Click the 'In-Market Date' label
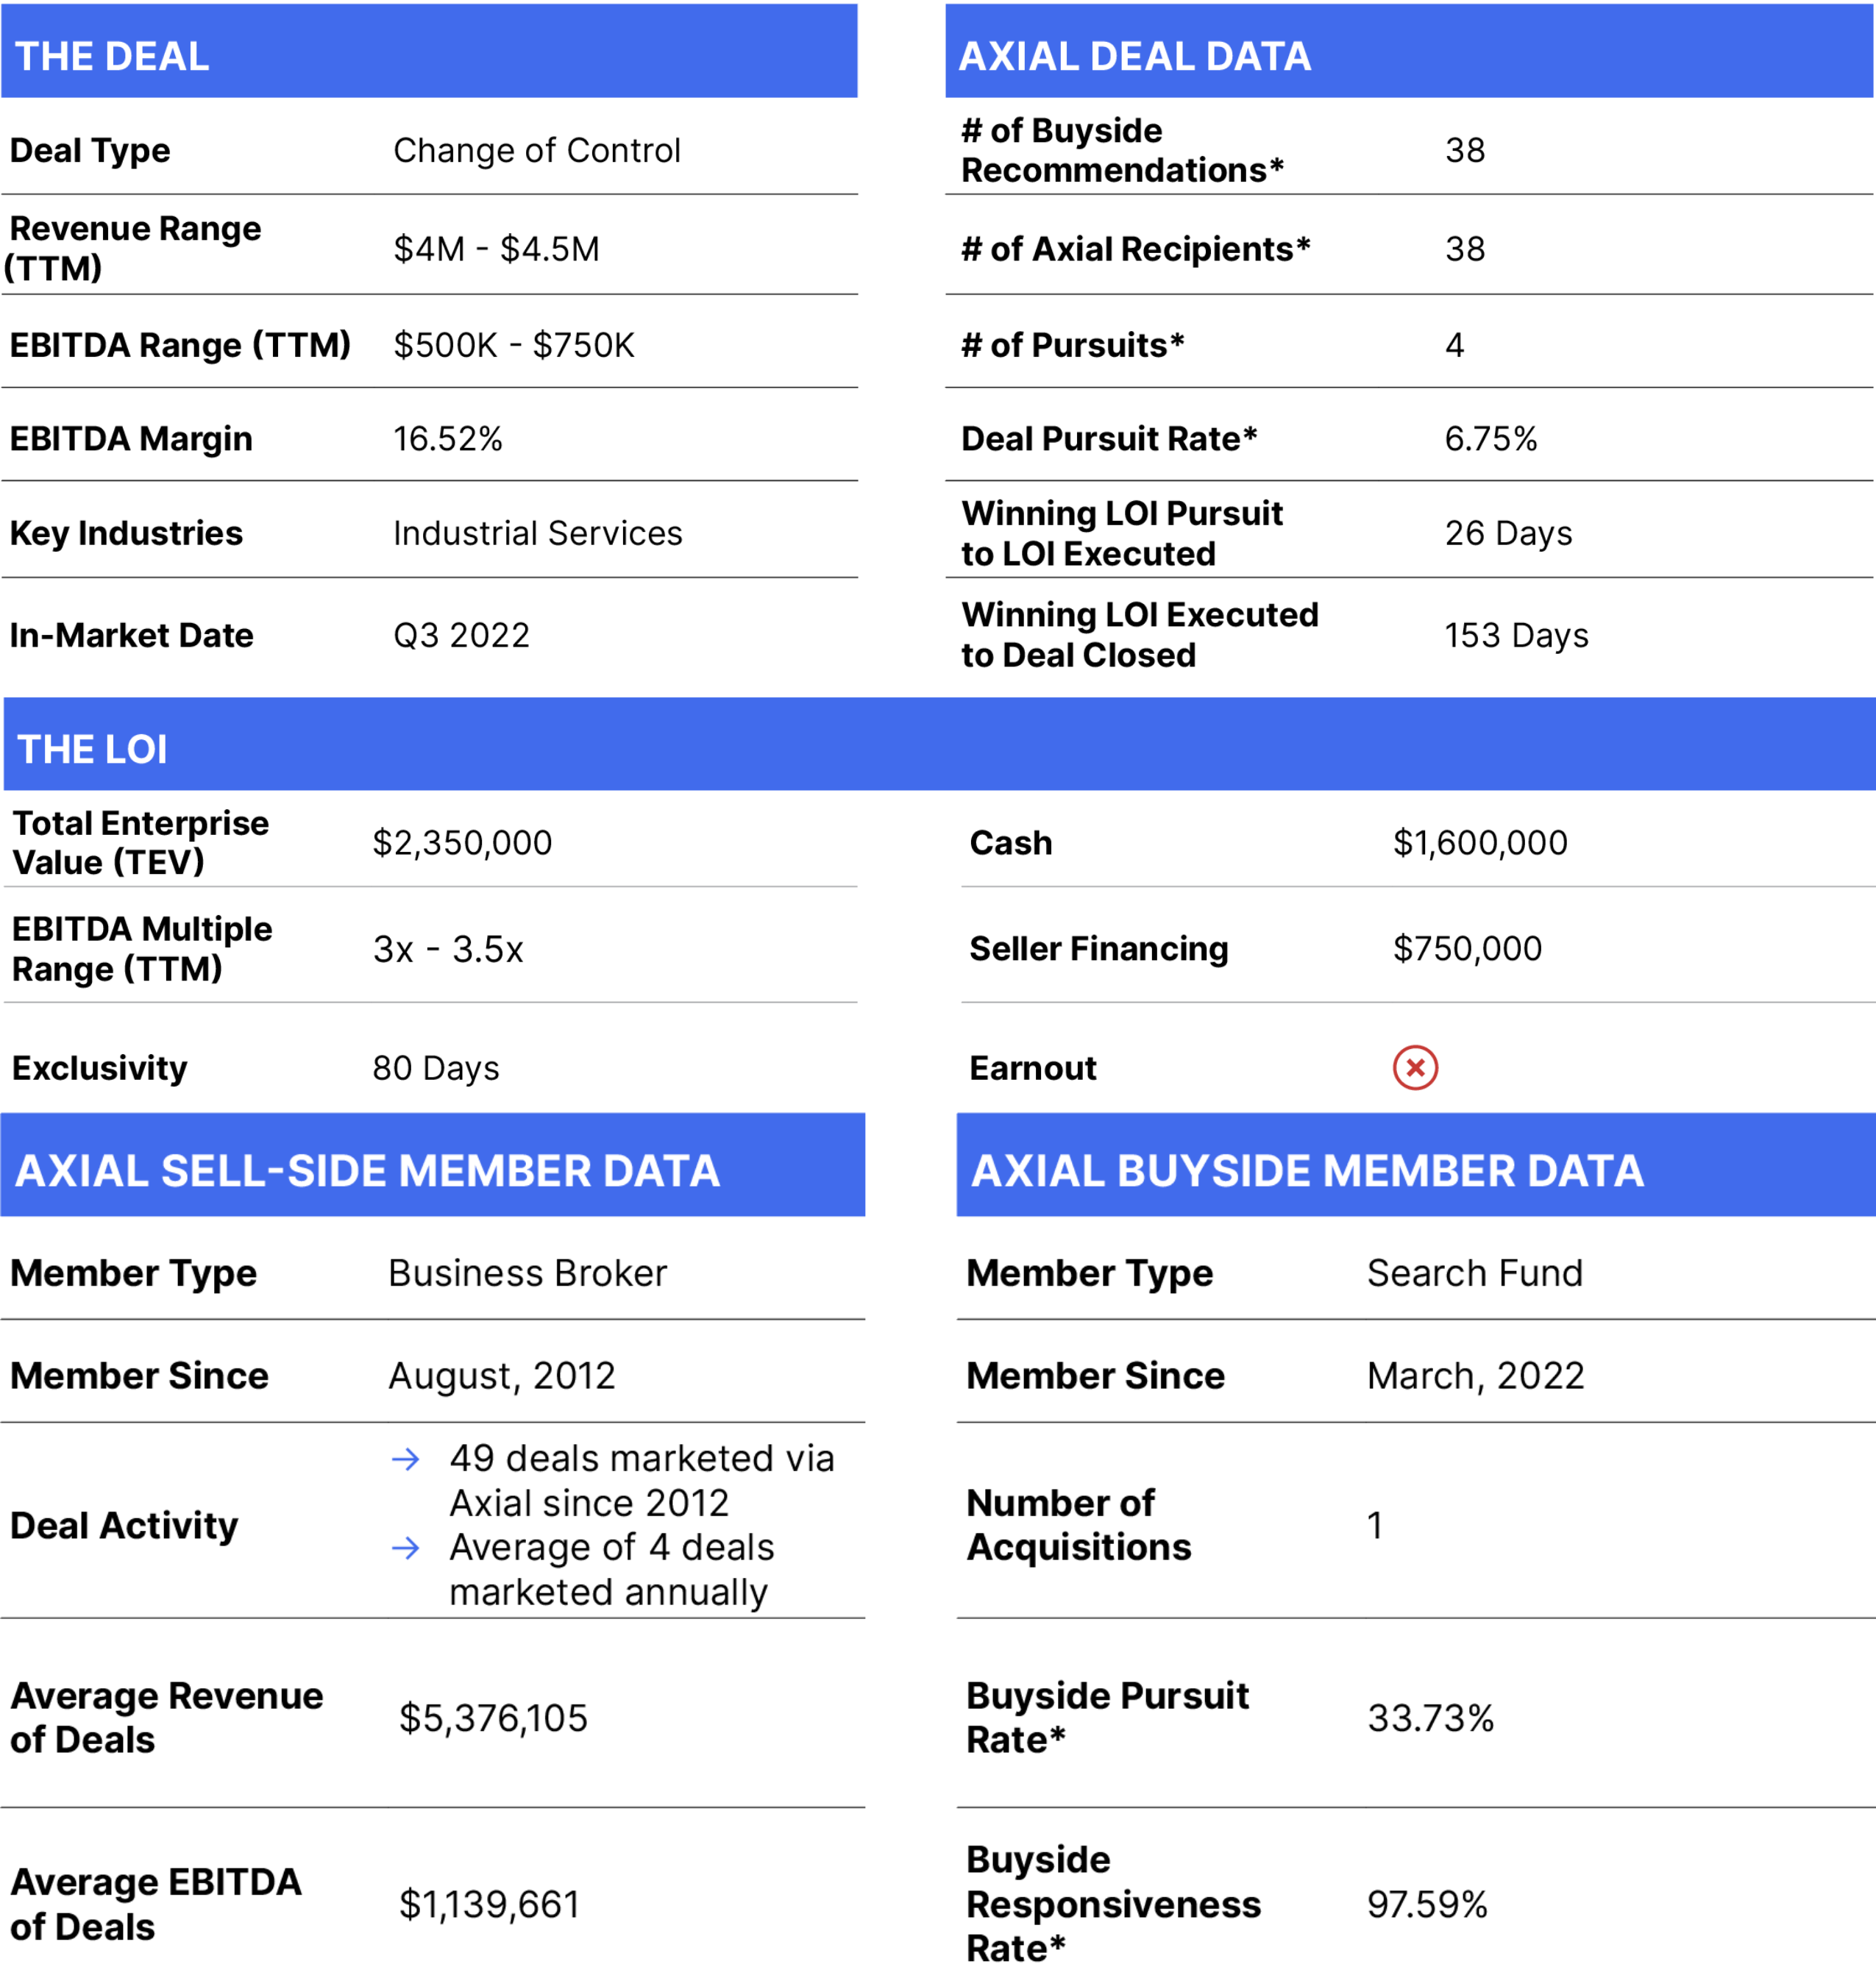The height and width of the screenshot is (1981, 1876). (x=131, y=635)
